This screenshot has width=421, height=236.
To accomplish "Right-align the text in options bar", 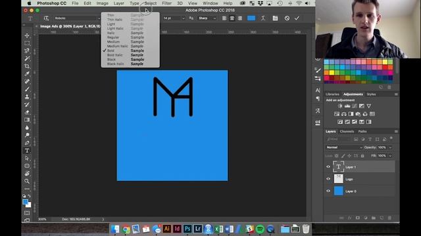I will (x=239, y=18).
